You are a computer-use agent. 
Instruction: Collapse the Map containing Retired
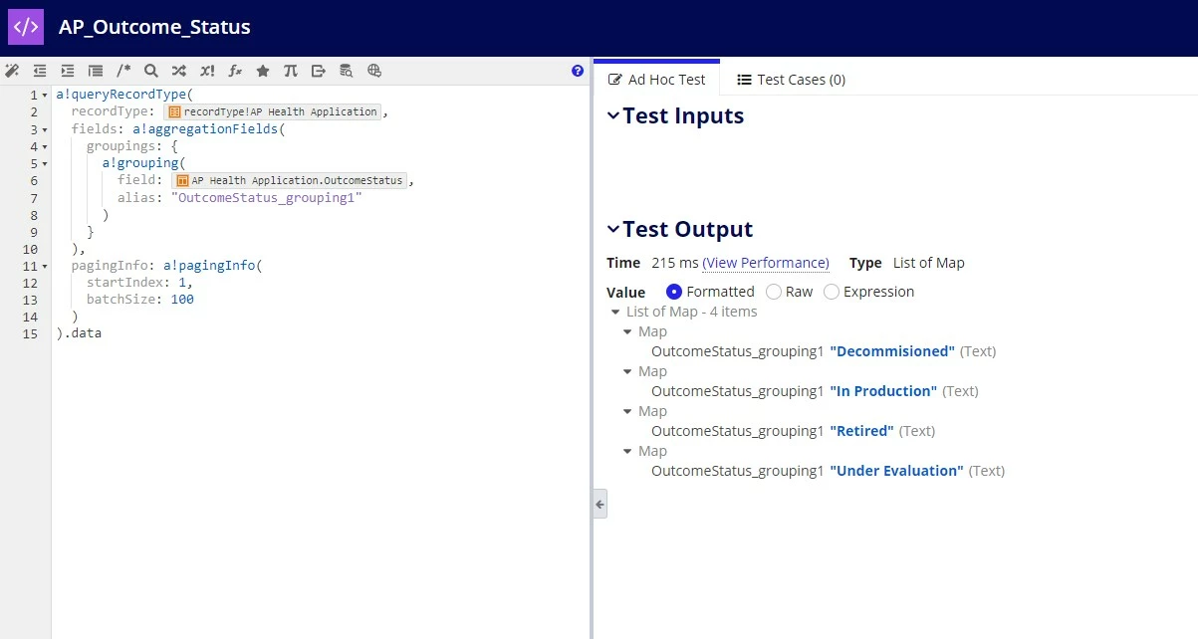tap(628, 411)
